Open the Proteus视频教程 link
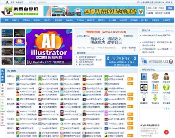Screen dimensions: 175x138 coord(71,119)
